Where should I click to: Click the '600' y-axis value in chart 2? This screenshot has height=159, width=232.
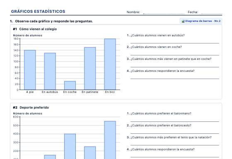point(16,117)
